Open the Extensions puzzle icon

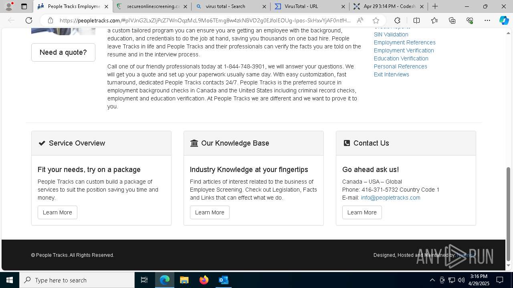tap(397, 20)
